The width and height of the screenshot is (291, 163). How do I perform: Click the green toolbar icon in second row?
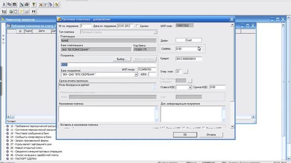(11, 12)
